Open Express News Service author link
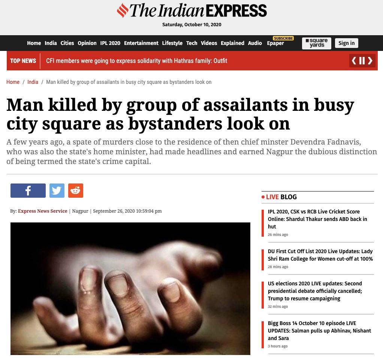Viewport: 383px width, 358px height. [42, 211]
